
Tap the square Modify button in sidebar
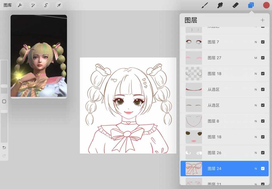pos(4,101)
